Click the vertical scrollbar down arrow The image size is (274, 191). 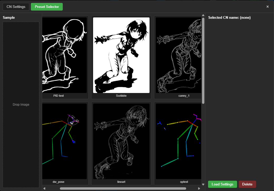[x=203, y=184]
